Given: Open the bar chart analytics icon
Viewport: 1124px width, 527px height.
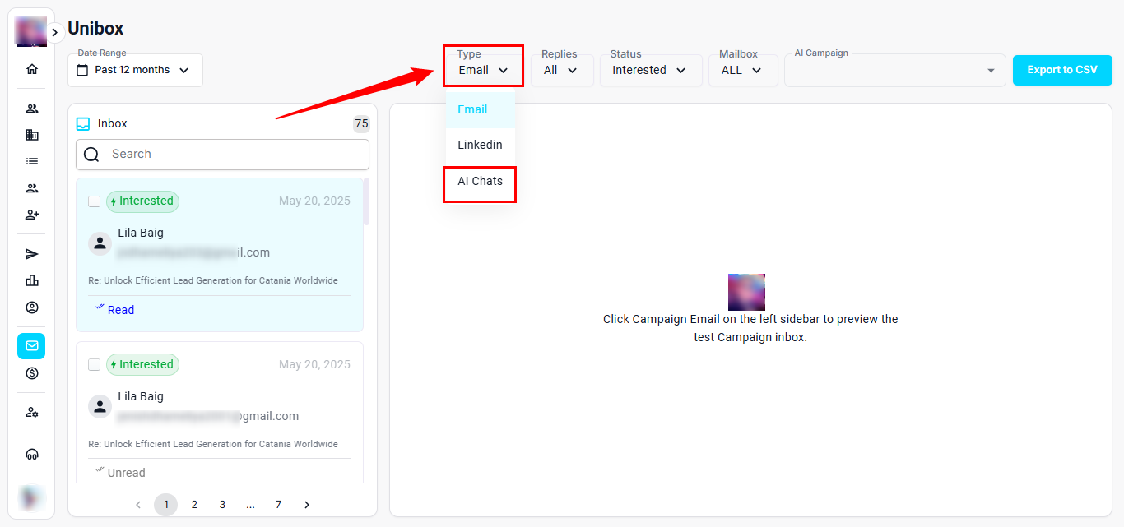Looking at the screenshot, I should click(32, 280).
